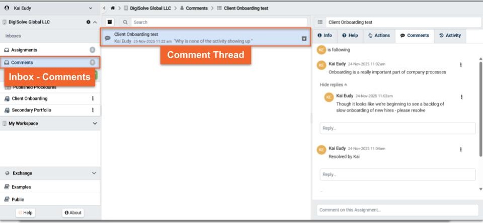Image resolution: width=483 pixels, height=223 pixels.
Task: Click the About button
Action: click(x=73, y=213)
